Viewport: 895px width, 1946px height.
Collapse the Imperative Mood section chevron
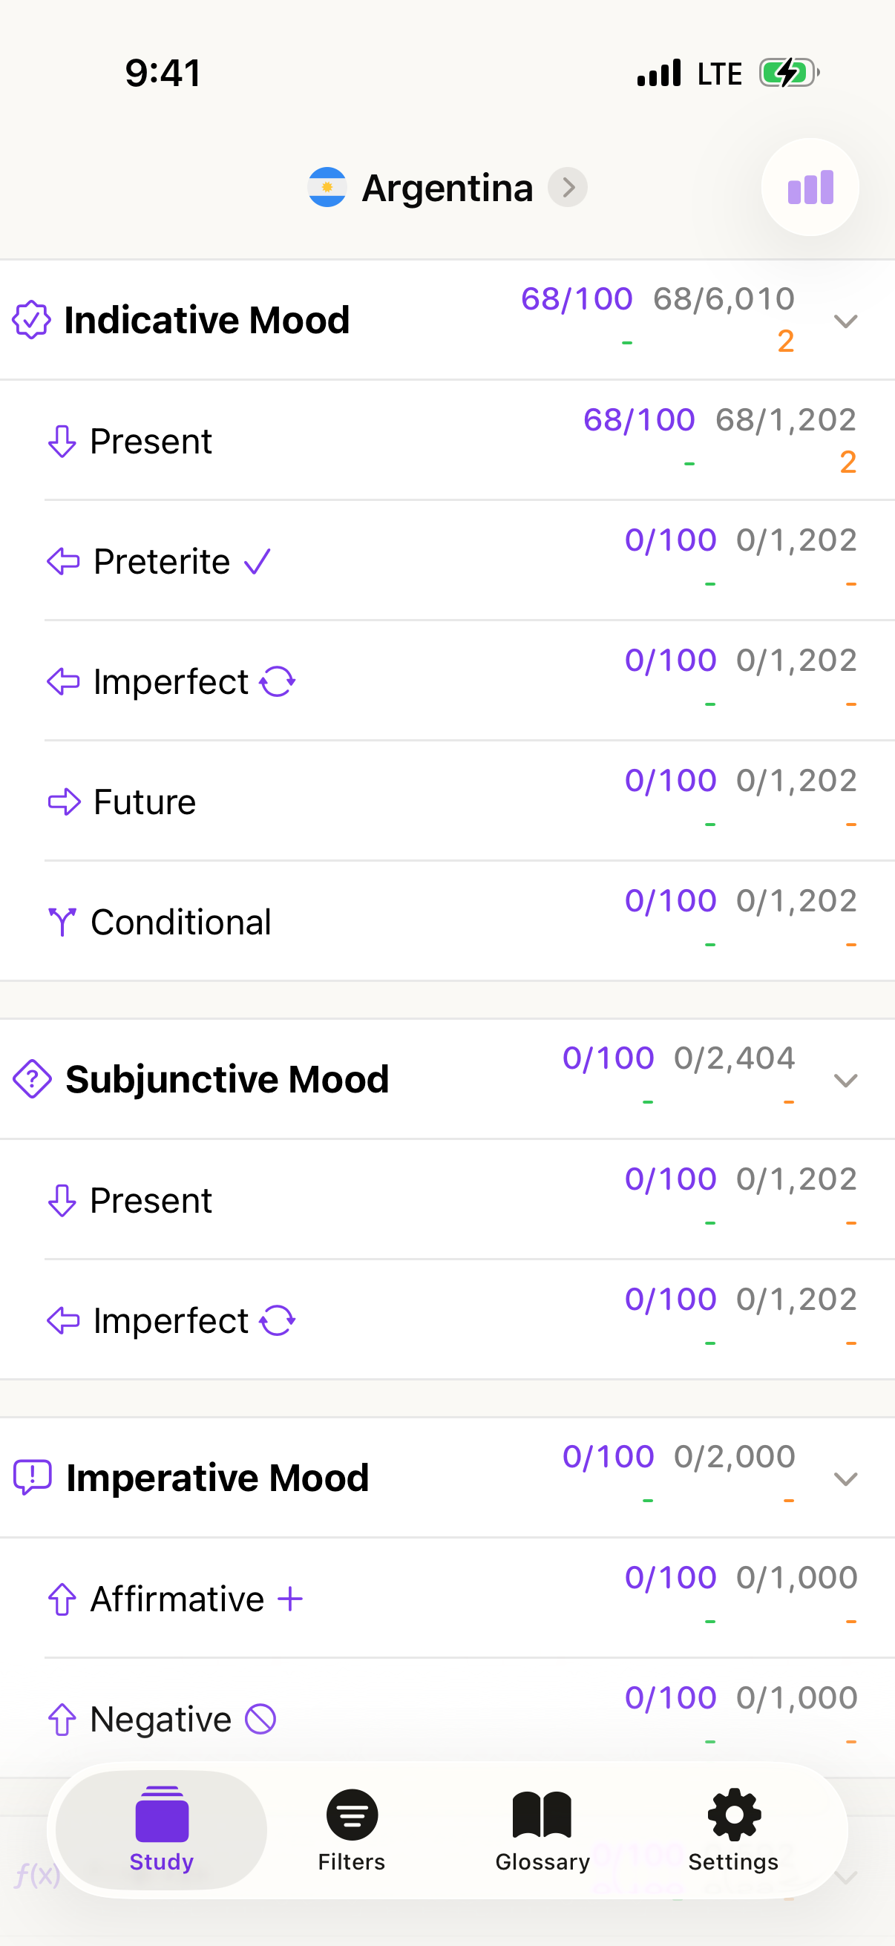click(845, 1478)
